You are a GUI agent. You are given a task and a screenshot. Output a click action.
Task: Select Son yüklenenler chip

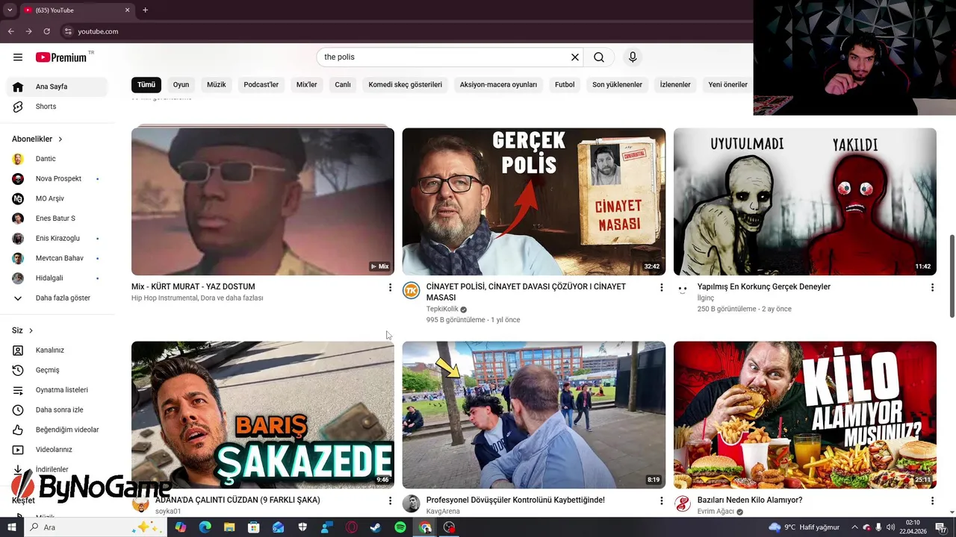coord(617,85)
